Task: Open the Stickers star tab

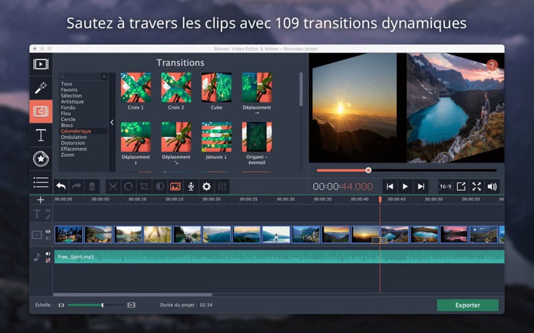Action: tap(41, 159)
